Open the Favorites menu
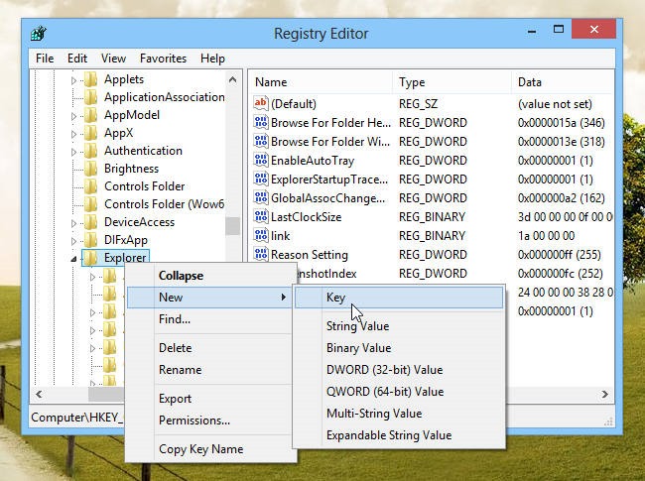This screenshot has height=481, width=645. pyautogui.click(x=163, y=59)
